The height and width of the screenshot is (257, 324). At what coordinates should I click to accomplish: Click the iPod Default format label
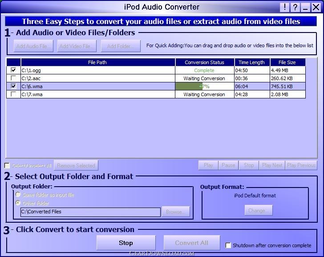[x=255, y=196]
